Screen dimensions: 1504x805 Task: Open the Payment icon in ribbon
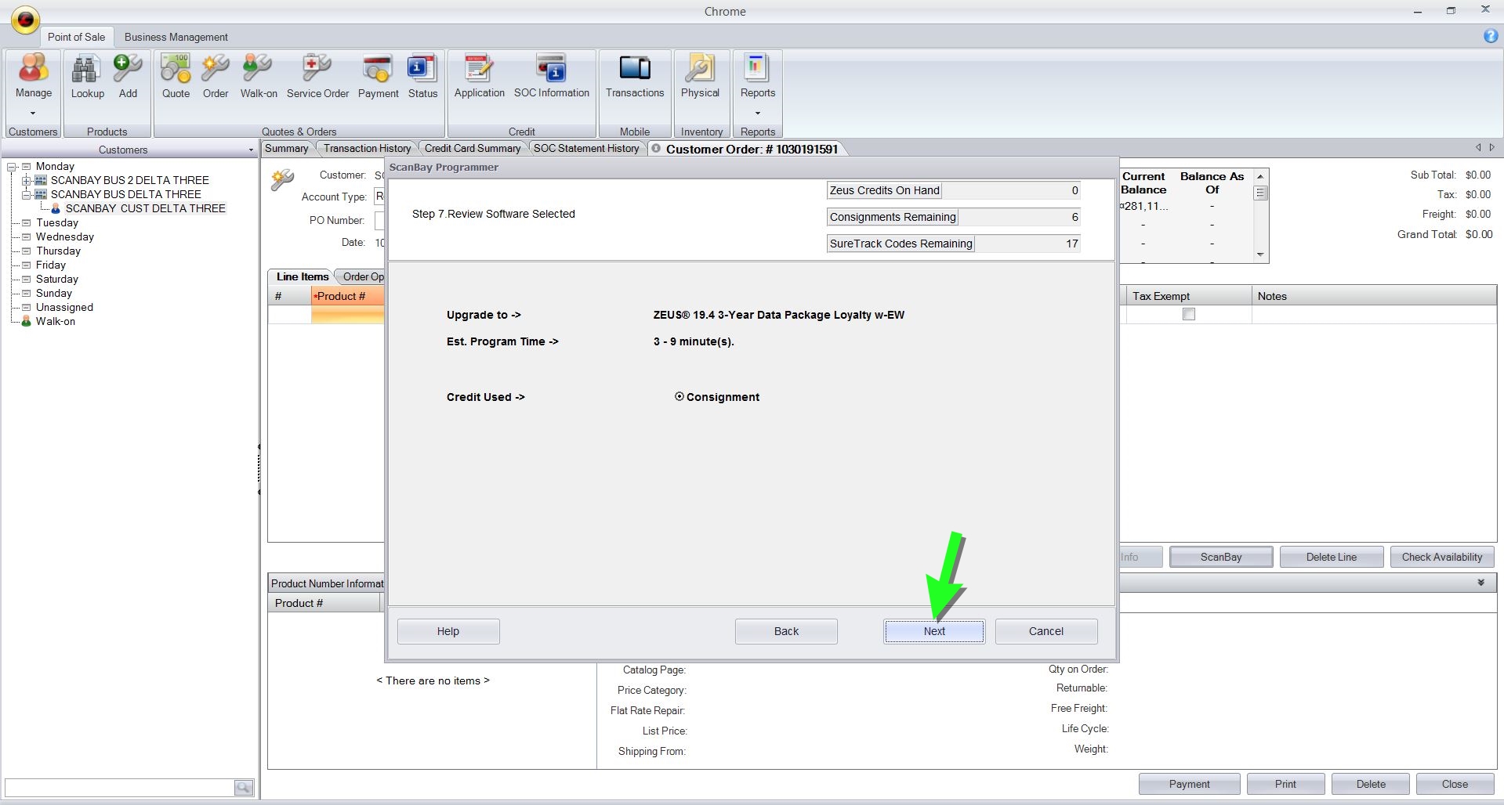pos(378,70)
